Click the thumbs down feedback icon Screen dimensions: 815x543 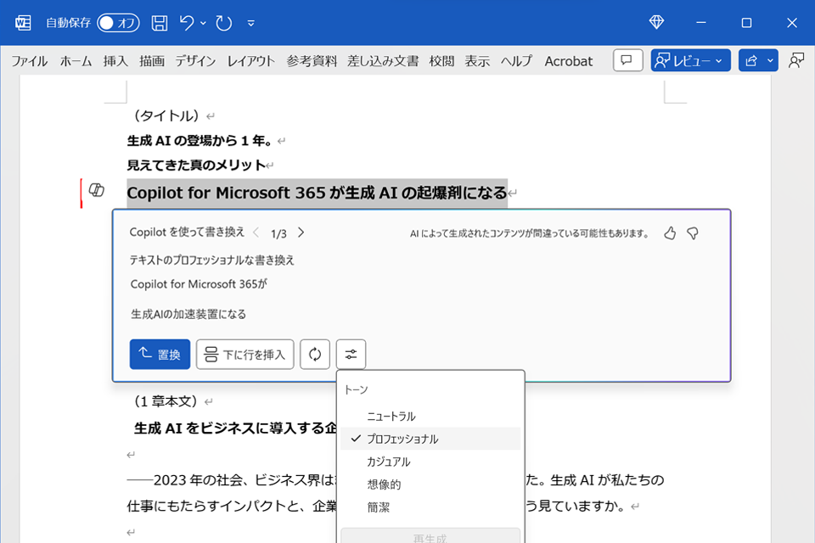point(693,233)
